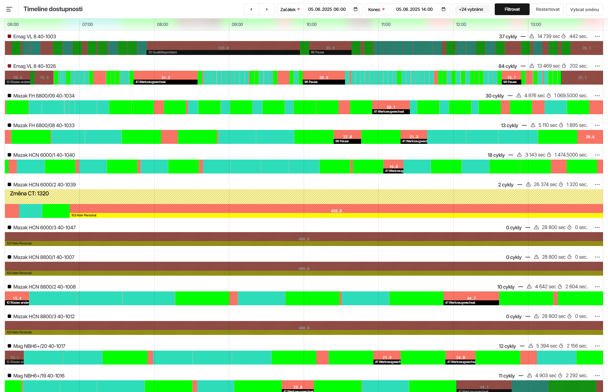Click the red status square next to Emag VL 8 40-1026
The width and height of the screenshot is (608, 392).
click(x=10, y=66)
